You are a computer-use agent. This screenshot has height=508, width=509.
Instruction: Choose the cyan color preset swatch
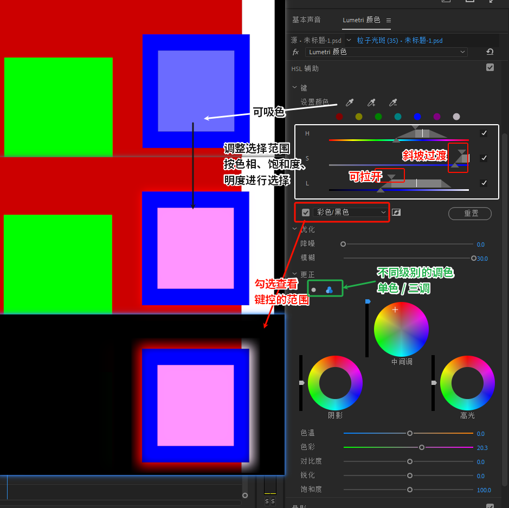pyautogui.click(x=398, y=117)
